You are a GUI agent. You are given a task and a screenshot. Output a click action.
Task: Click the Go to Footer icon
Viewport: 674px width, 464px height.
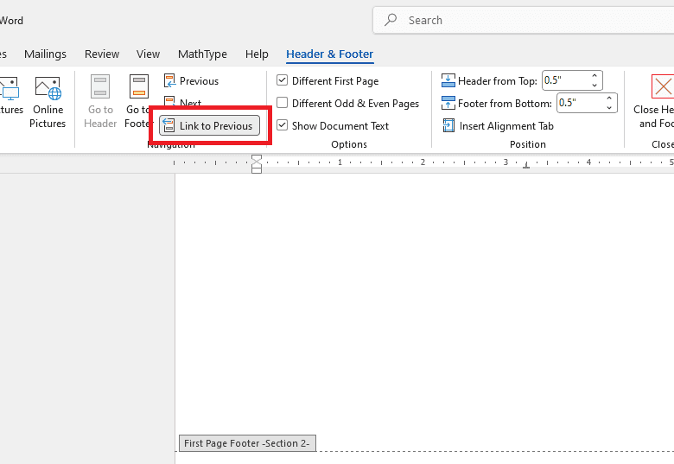pos(139,86)
